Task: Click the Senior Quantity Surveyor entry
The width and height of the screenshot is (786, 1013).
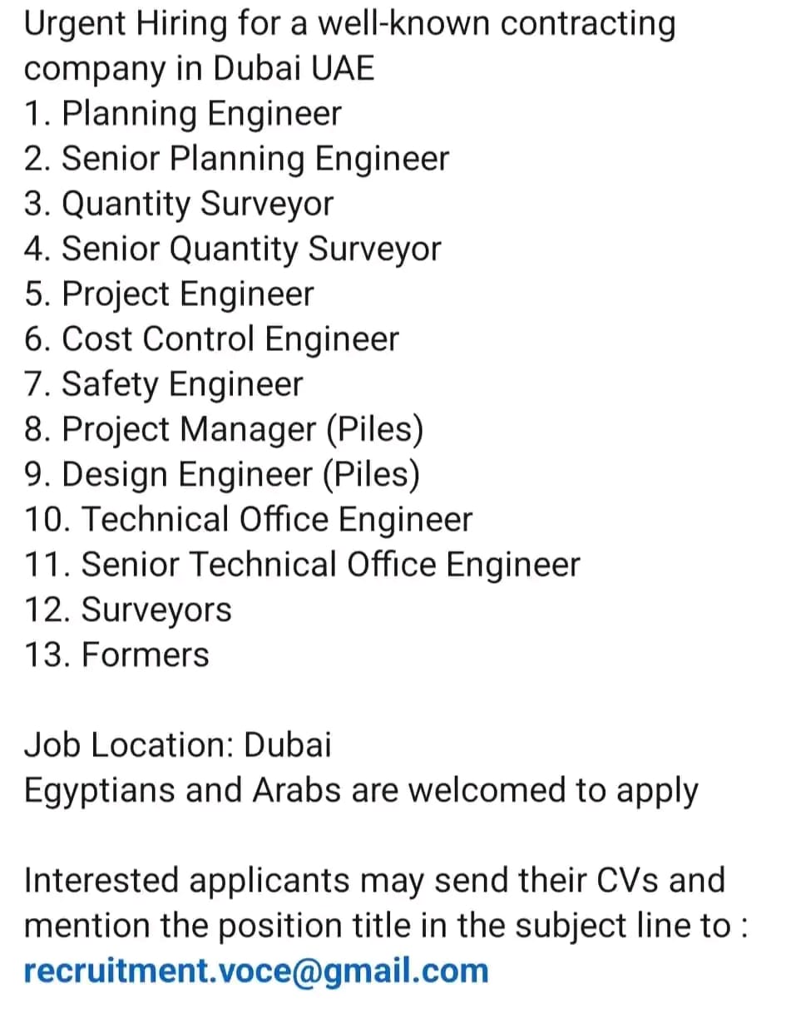Action: pos(233,249)
